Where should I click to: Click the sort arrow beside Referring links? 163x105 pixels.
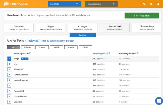tap(108, 53)
